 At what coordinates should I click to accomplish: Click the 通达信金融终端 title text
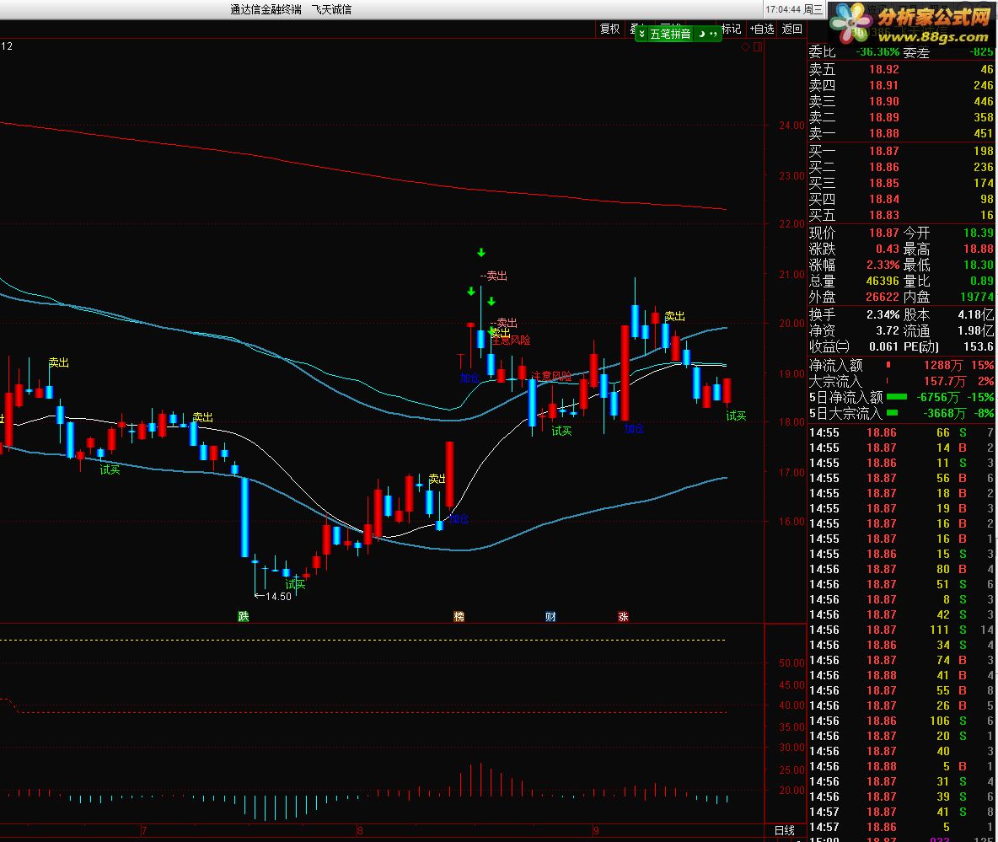pyautogui.click(x=266, y=9)
